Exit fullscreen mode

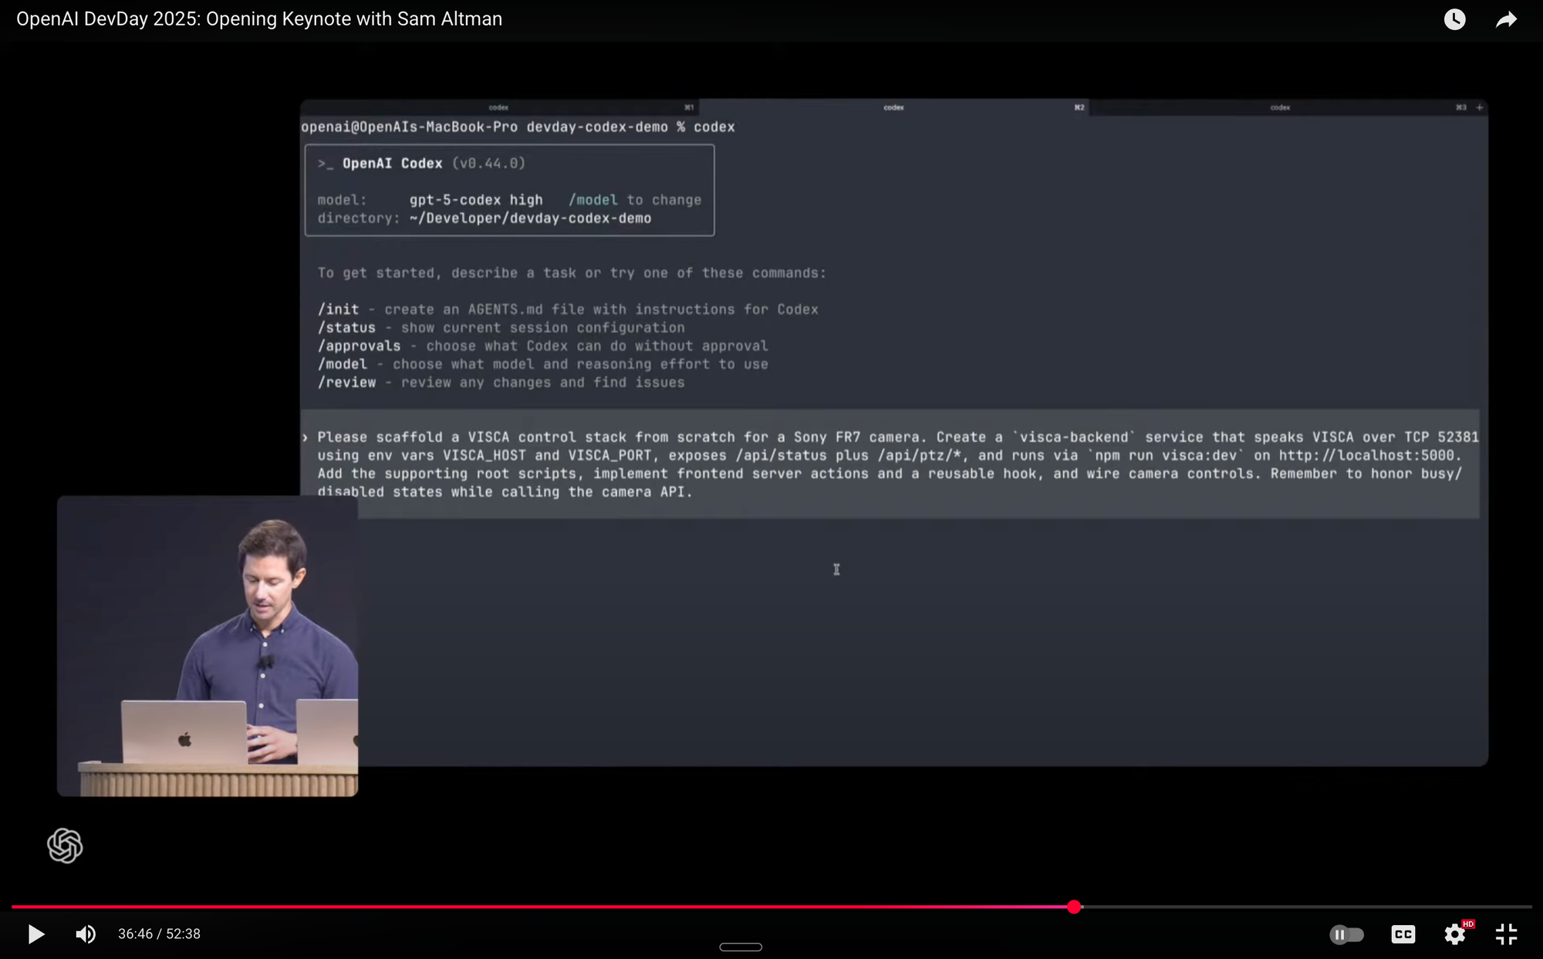[x=1506, y=934]
